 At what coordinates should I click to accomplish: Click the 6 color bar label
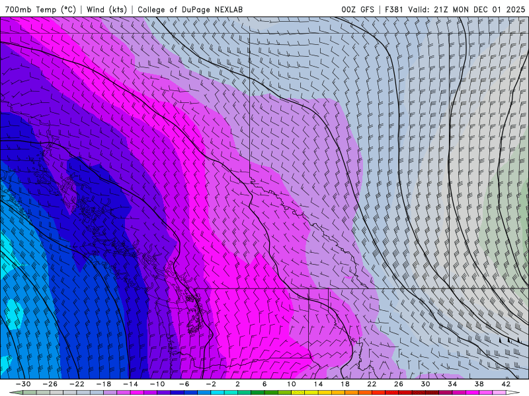264,384
